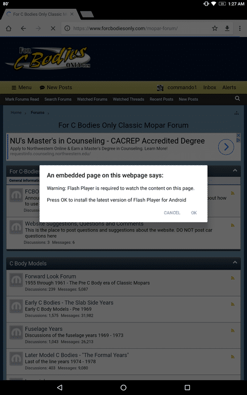Click Forward Look Forum Mopar icon
Viewport: 247px width, 395px height.
16,280
